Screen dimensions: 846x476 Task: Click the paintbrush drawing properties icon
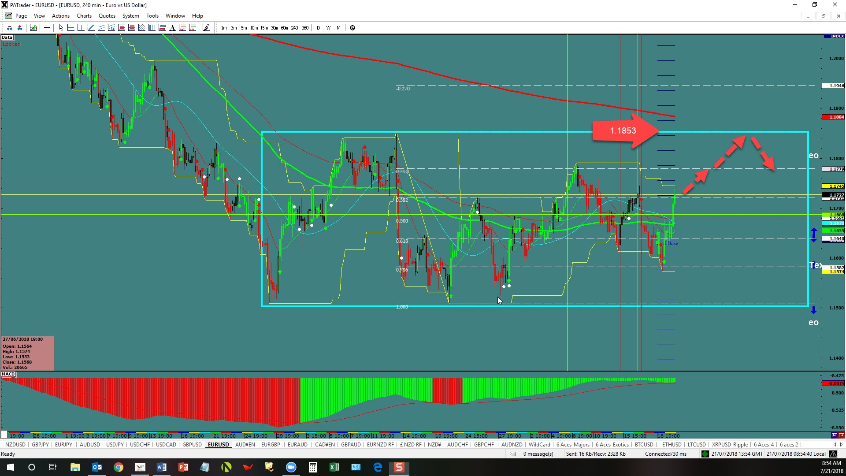tap(206, 28)
